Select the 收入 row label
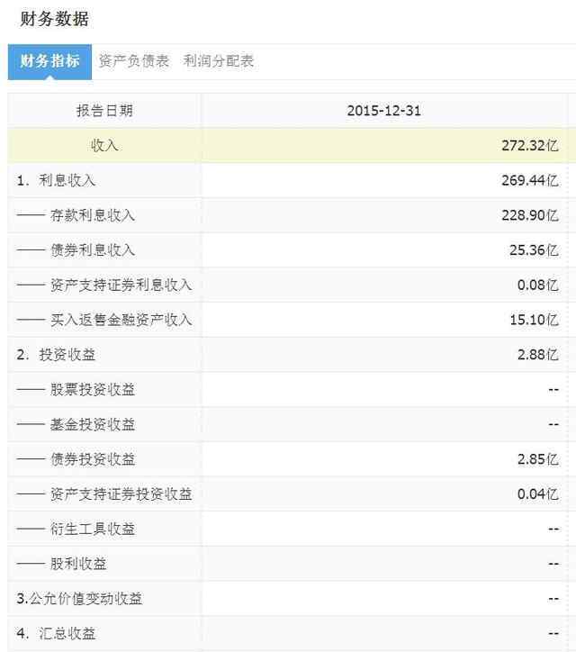The width and height of the screenshot is (576, 652). [x=104, y=146]
